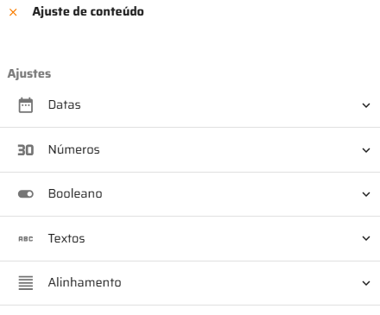Viewport: 380px width, 315px height.
Task: Select the Booleano label
Action: [75, 193]
